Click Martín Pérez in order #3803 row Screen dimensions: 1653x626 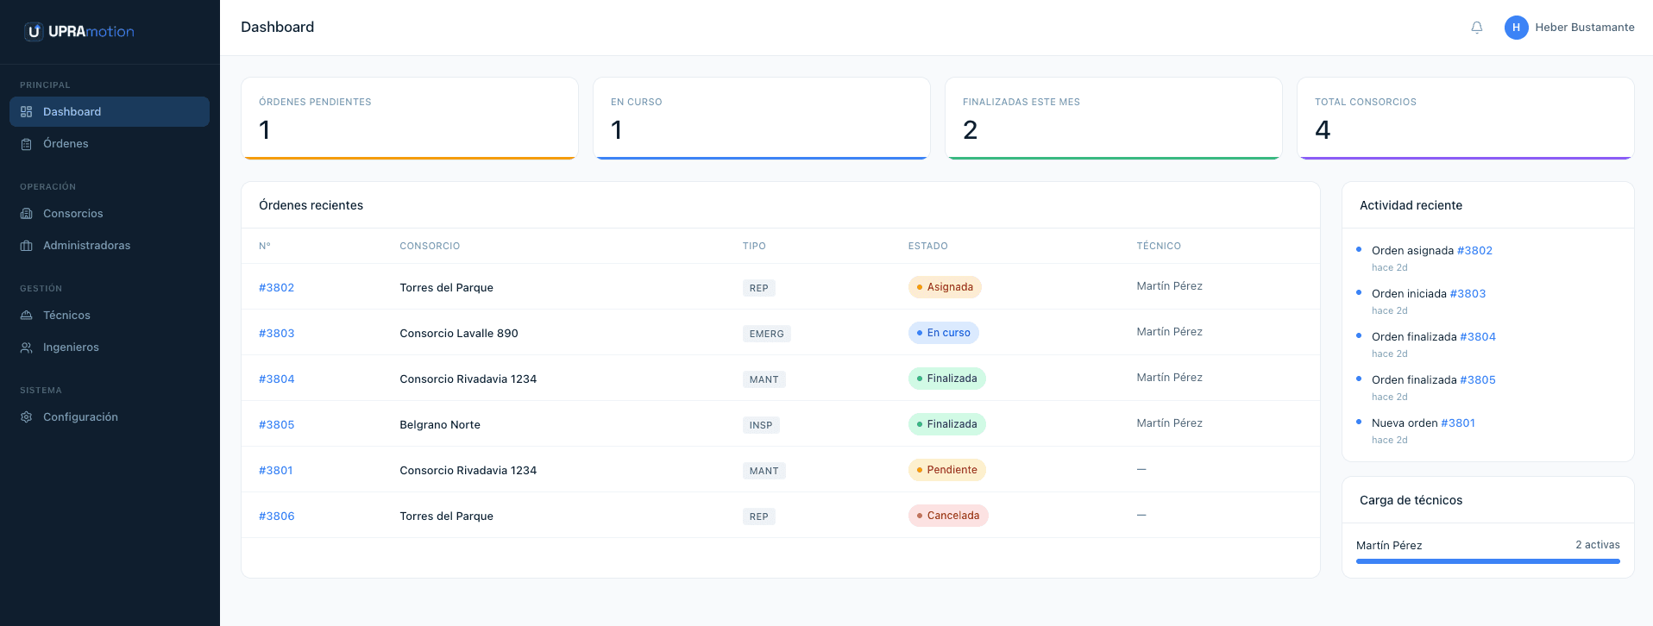tap(1170, 332)
